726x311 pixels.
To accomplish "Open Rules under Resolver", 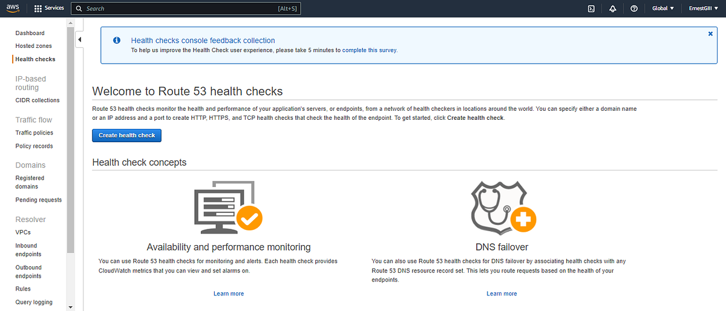I will point(23,289).
